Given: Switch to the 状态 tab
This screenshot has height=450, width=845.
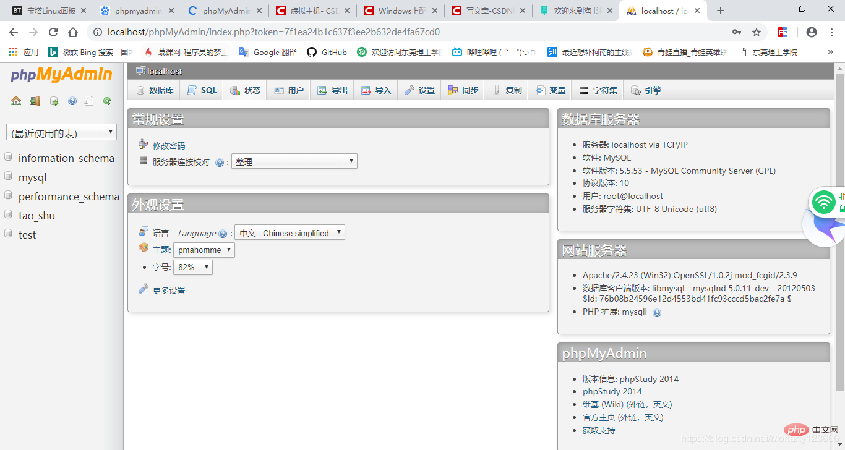Looking at the screenshot, I should point(245,90).
